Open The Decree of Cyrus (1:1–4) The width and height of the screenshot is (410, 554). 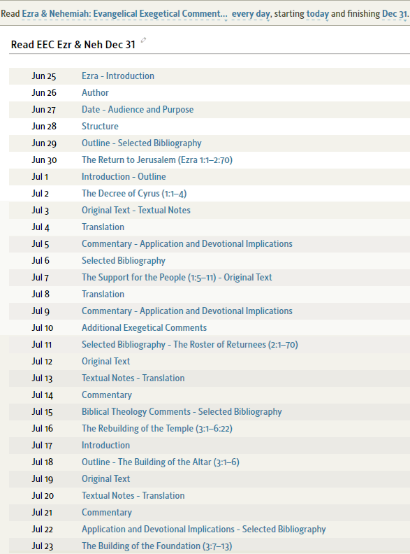click(x=134, y=194)
